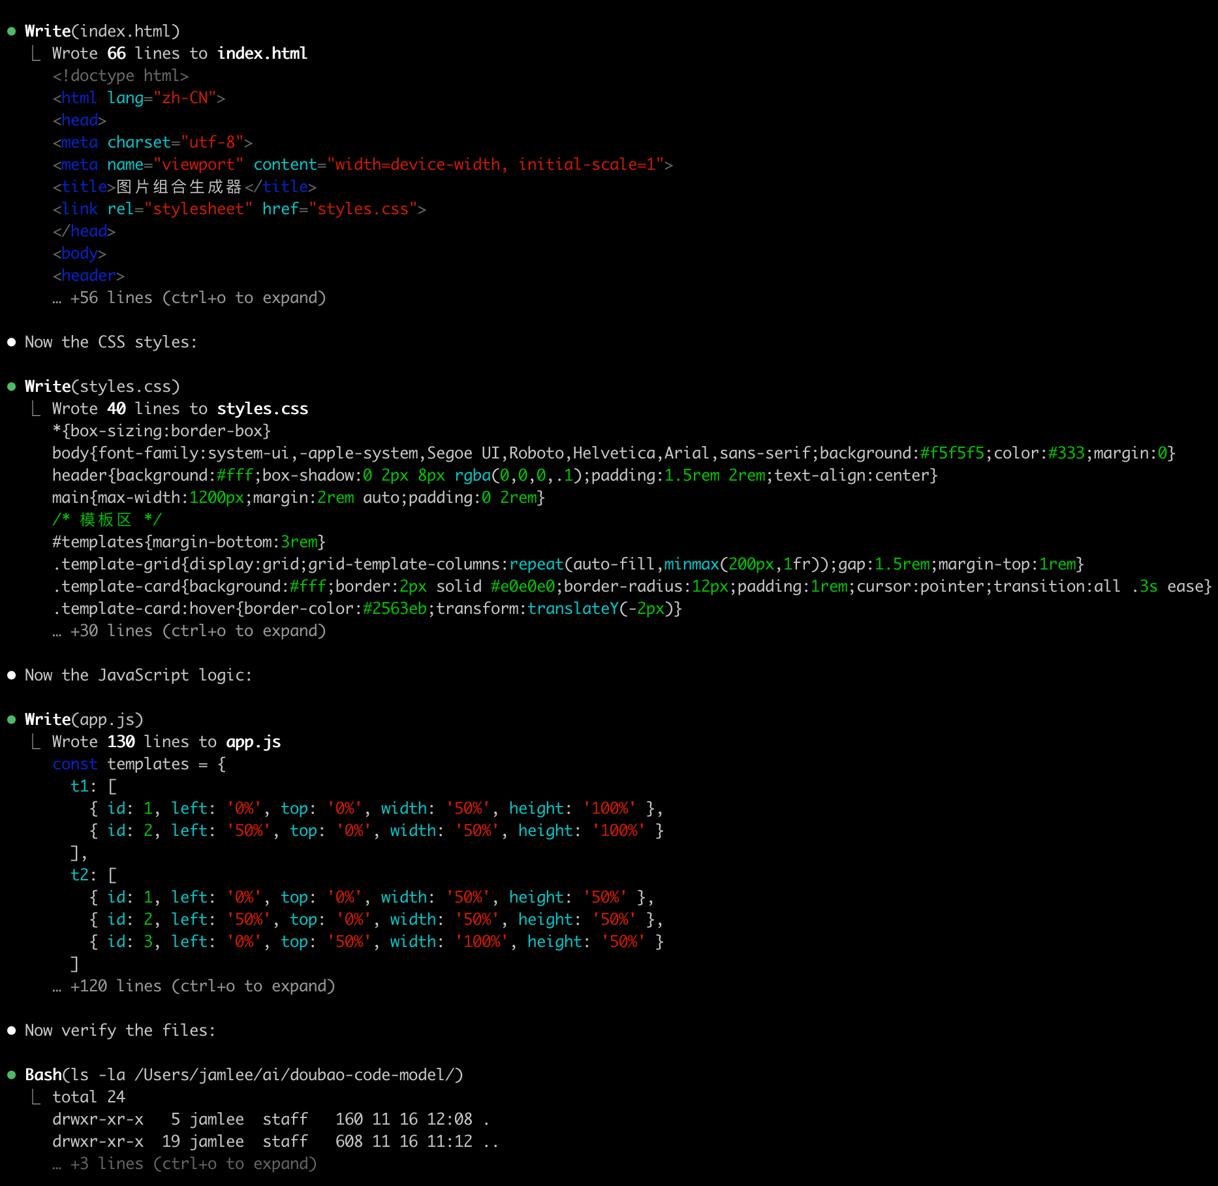
Task: Click the directory listing row dated '11 16 12:08'
Action: (x=271, y=1119)
